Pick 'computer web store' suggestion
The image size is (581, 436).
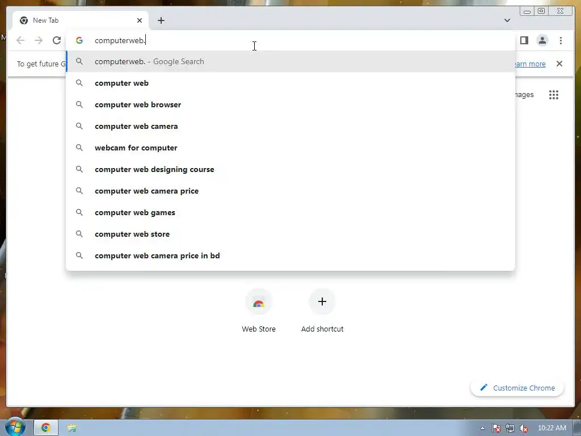click(x=290, y=234)
